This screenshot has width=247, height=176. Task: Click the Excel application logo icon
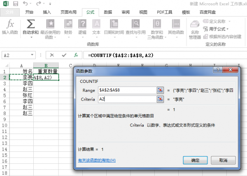(x=6, y=3)
